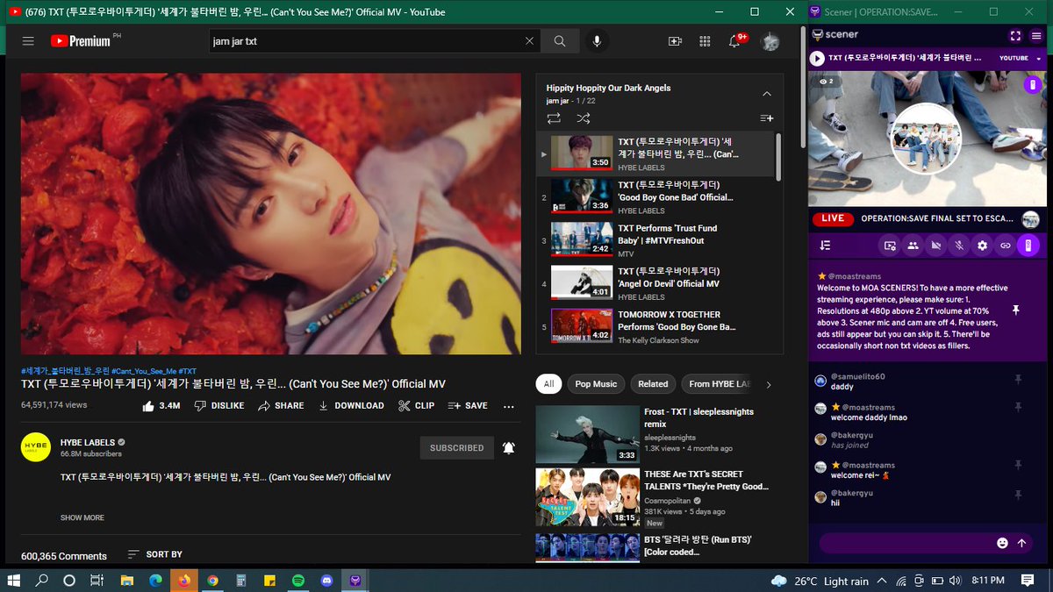This screenshot has height=592, width=1053.
Task: Click the purple remote icon over the Scener video
Action: click(1033, 85)
